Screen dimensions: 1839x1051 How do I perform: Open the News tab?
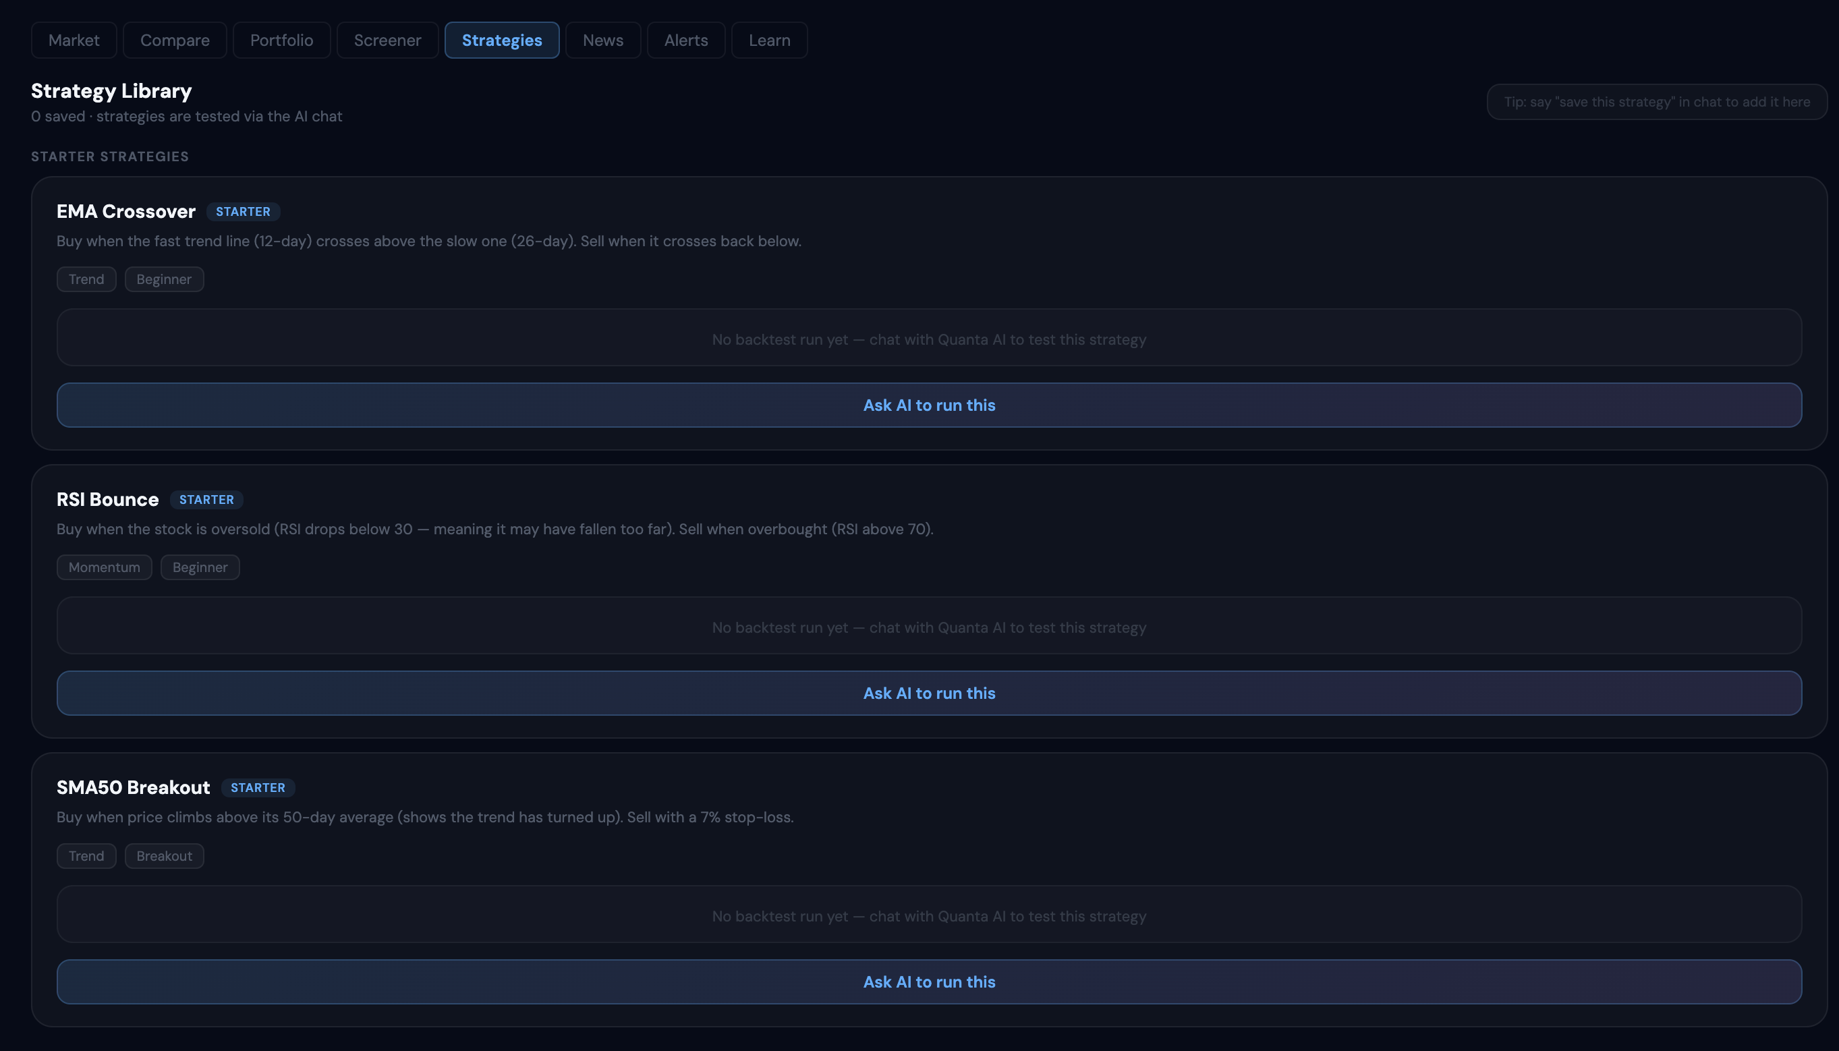pyautogui.click(x=602, y=40)
